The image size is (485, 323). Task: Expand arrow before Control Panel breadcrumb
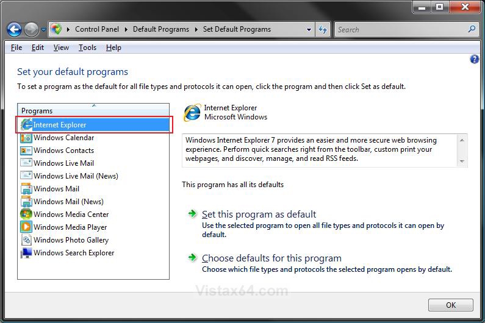(x=68, y=30)
